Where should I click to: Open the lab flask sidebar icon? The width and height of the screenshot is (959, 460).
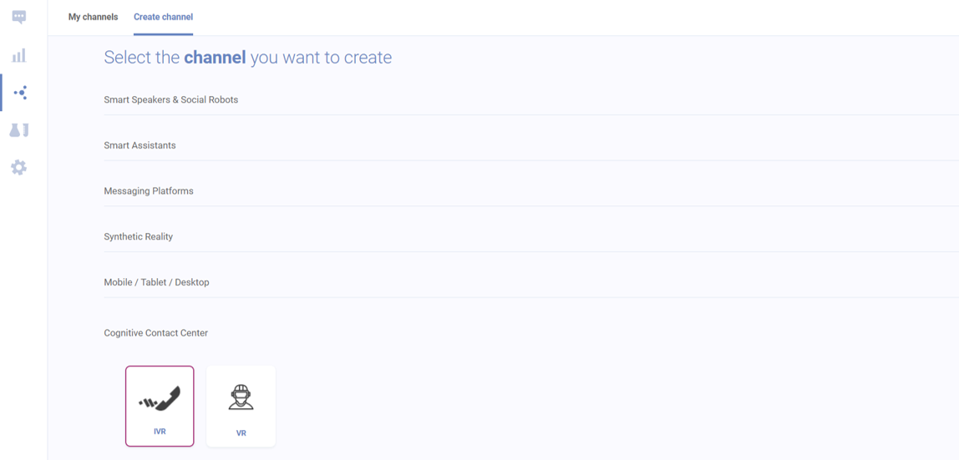(19, 129)
